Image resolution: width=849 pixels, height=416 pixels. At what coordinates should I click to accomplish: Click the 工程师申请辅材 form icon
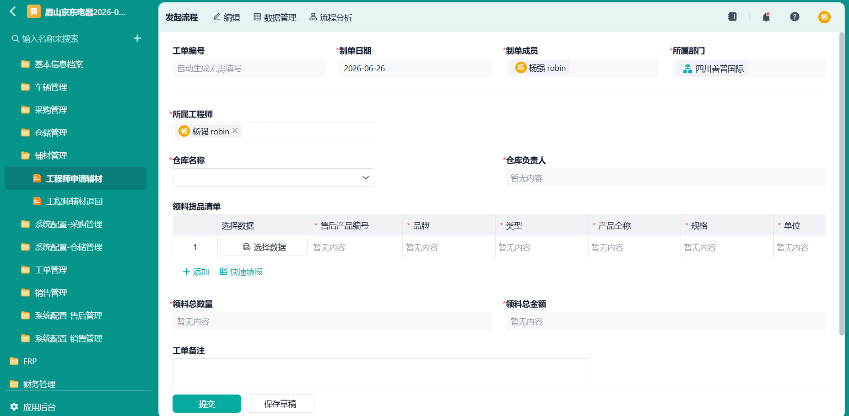(x=37, y=178)
